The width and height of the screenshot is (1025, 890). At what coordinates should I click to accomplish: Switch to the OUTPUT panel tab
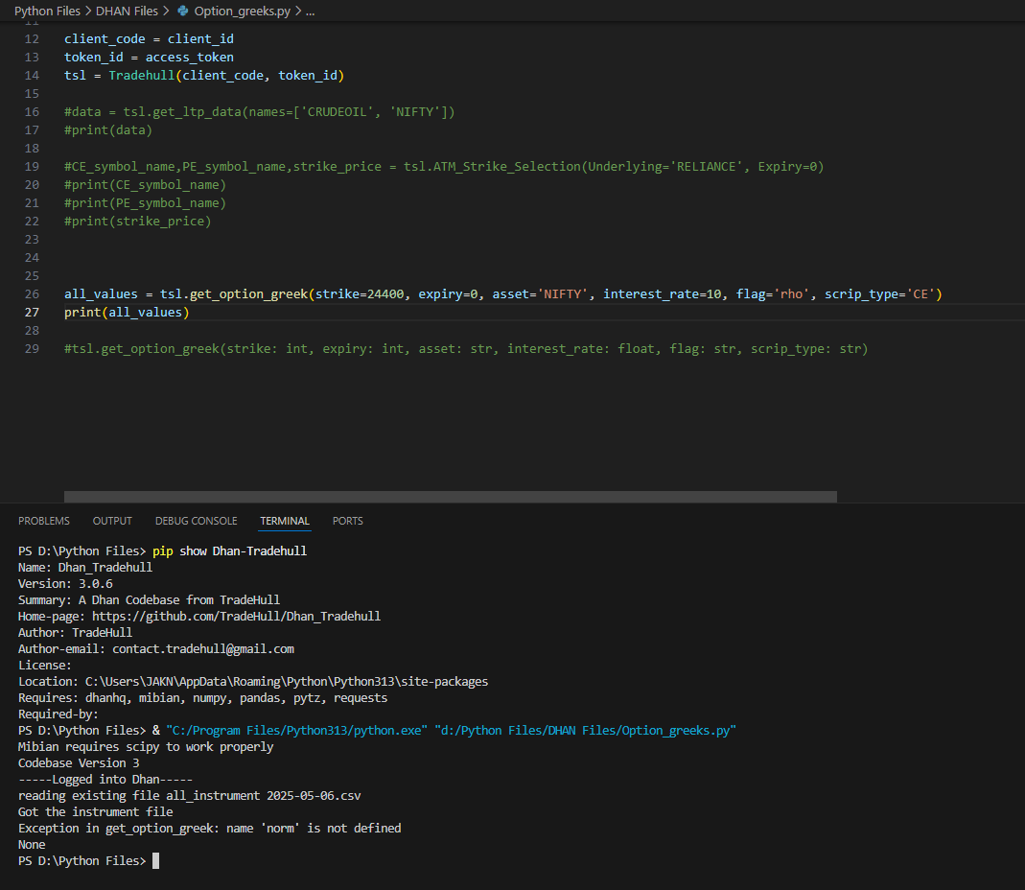click(112, 521)
